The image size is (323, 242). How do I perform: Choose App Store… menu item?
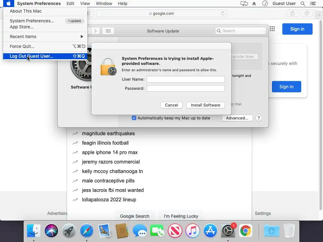(45, 27)
